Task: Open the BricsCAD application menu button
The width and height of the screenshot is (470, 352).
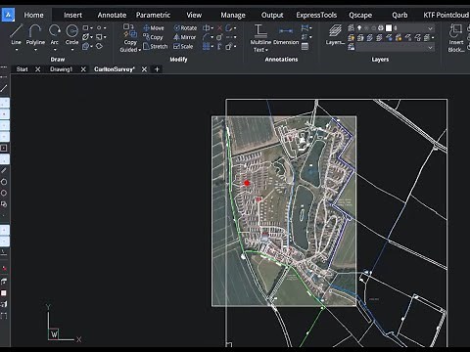Action: [x=8, y=15]
